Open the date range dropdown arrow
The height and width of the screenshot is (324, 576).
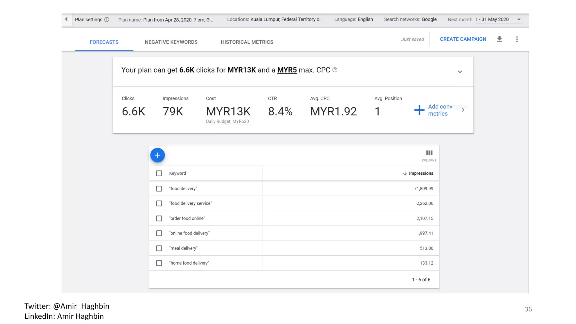pos(519,19)
